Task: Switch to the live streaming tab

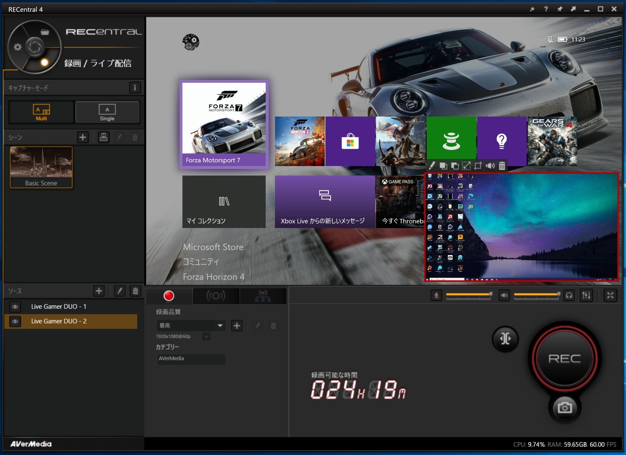Action: [x=216, y=296]
